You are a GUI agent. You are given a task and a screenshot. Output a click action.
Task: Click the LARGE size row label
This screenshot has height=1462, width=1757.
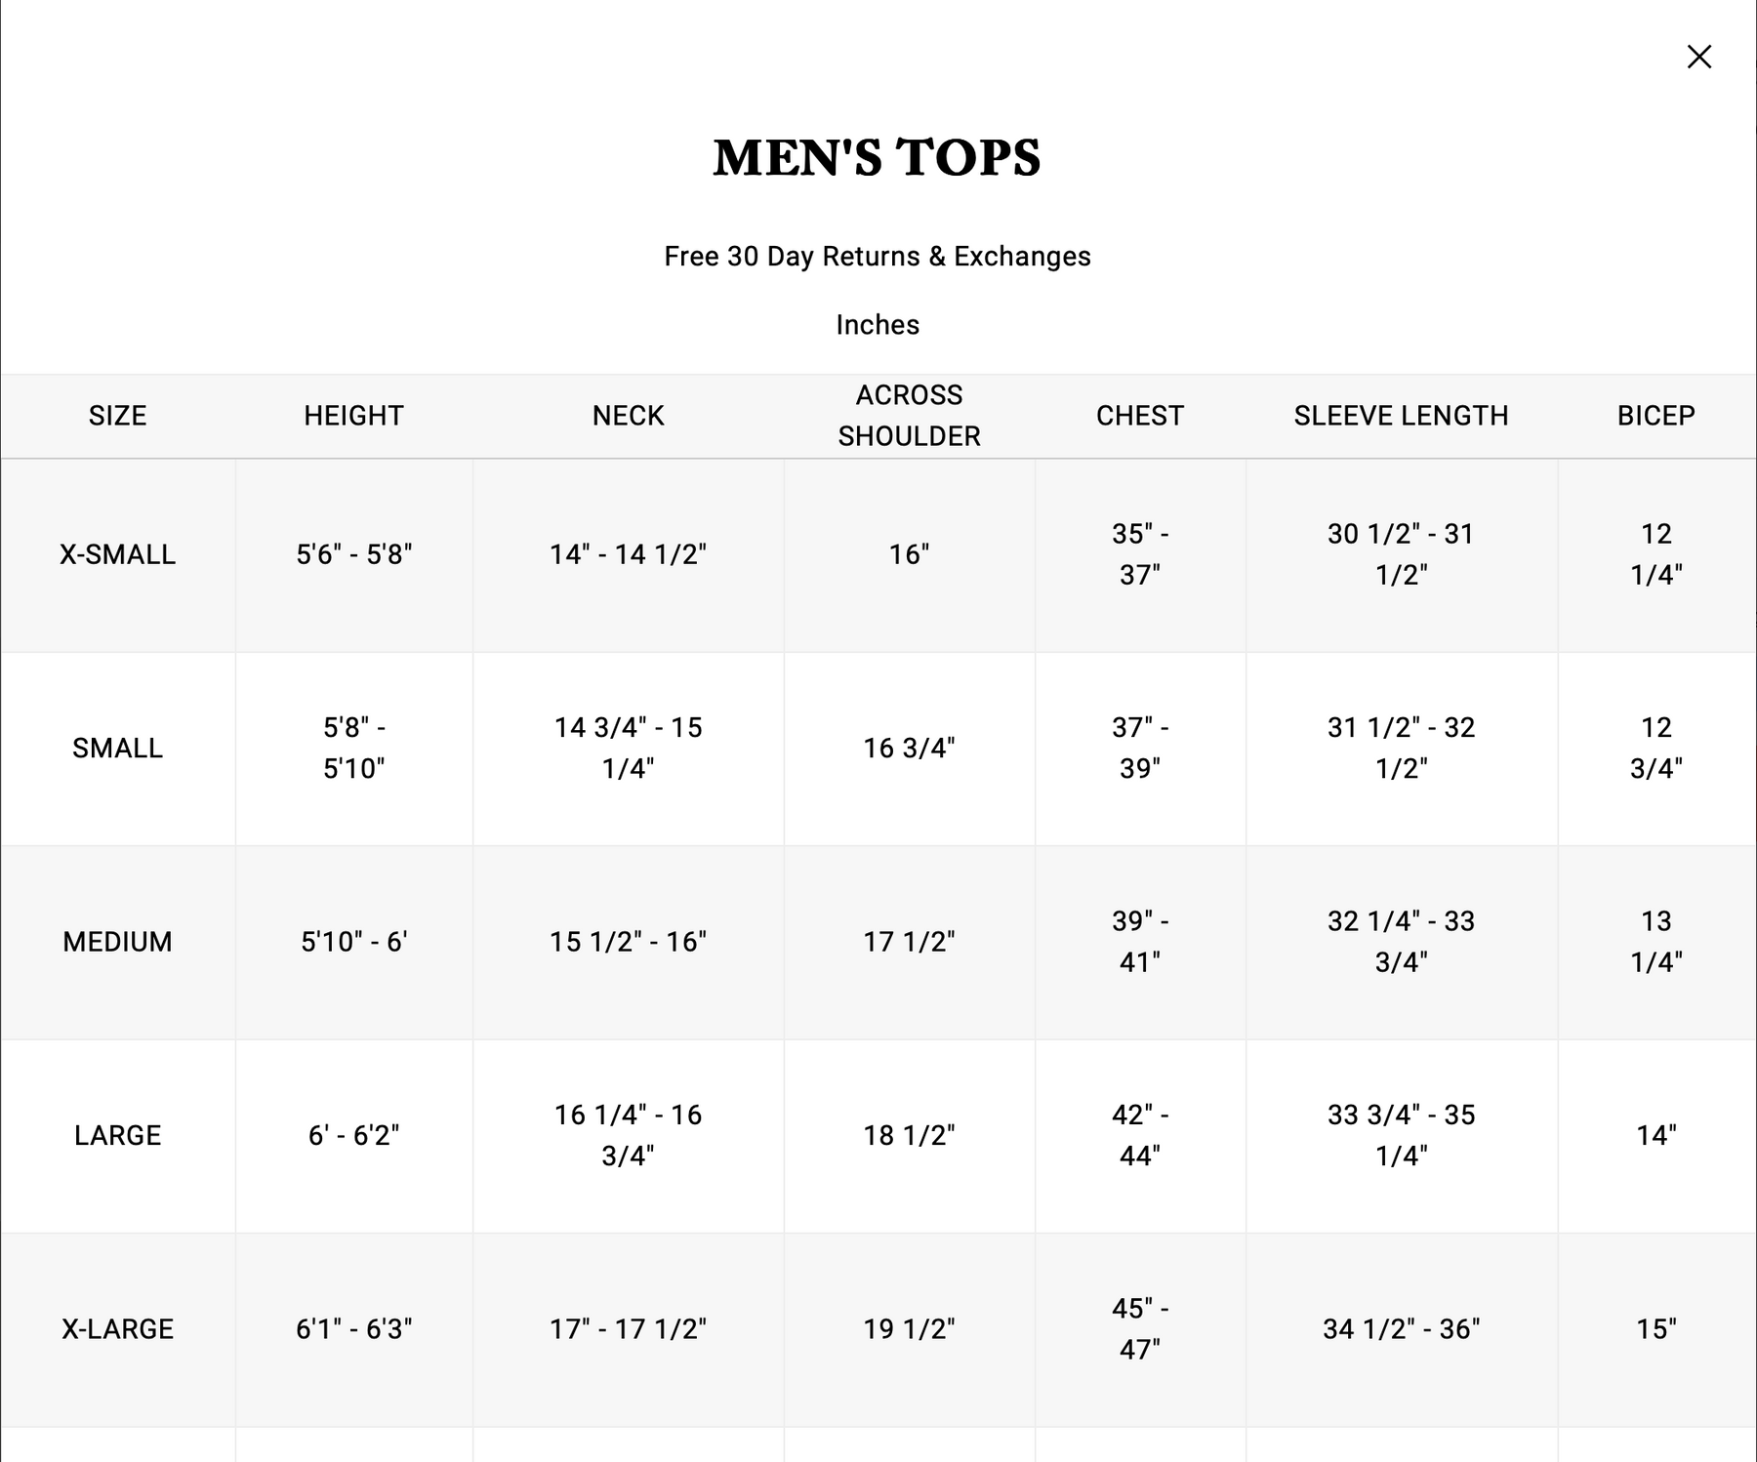(118, 1135)
